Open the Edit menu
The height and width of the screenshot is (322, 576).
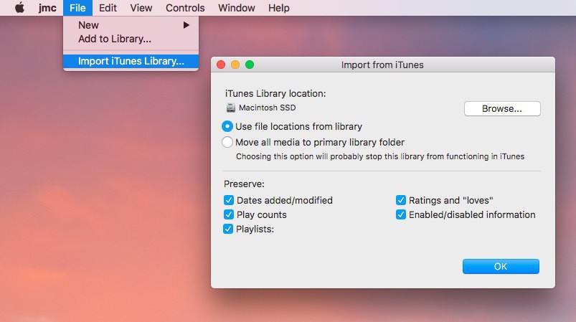108,8
